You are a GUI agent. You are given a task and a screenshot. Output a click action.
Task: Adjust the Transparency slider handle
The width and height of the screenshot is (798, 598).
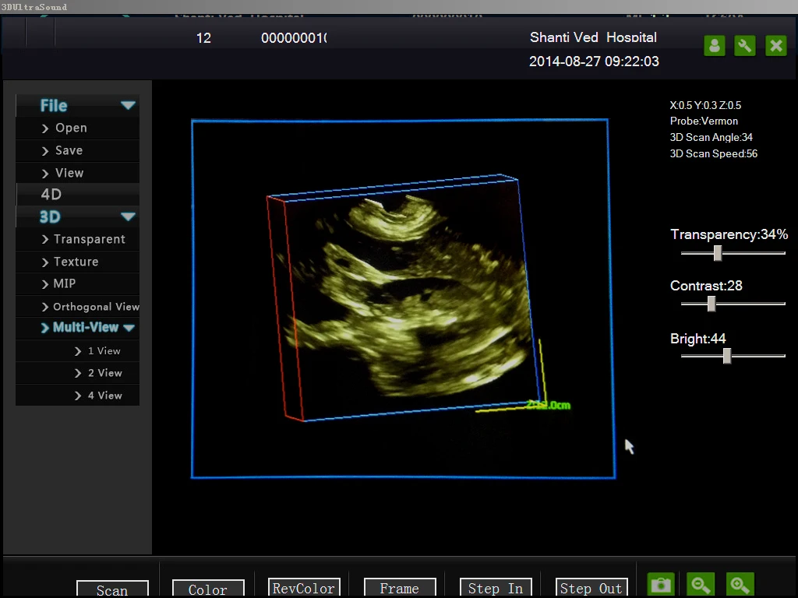point(718,253)
